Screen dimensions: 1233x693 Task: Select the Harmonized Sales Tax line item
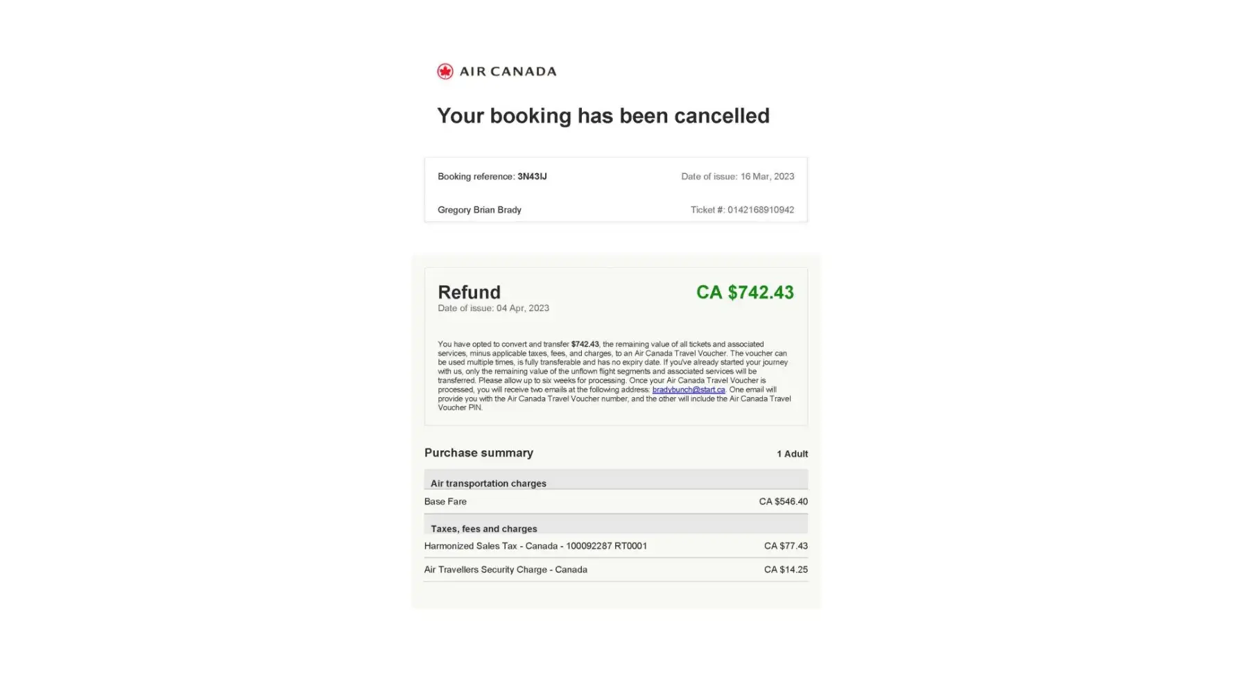click(x=535, y=546)
